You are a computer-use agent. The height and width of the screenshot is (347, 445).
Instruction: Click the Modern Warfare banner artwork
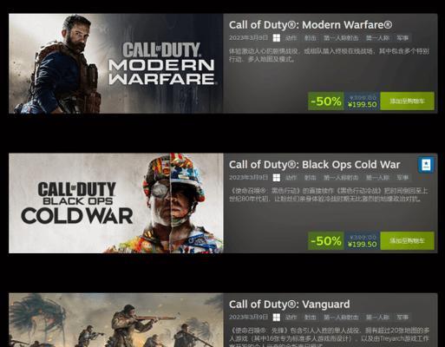(x=115, y=63)
